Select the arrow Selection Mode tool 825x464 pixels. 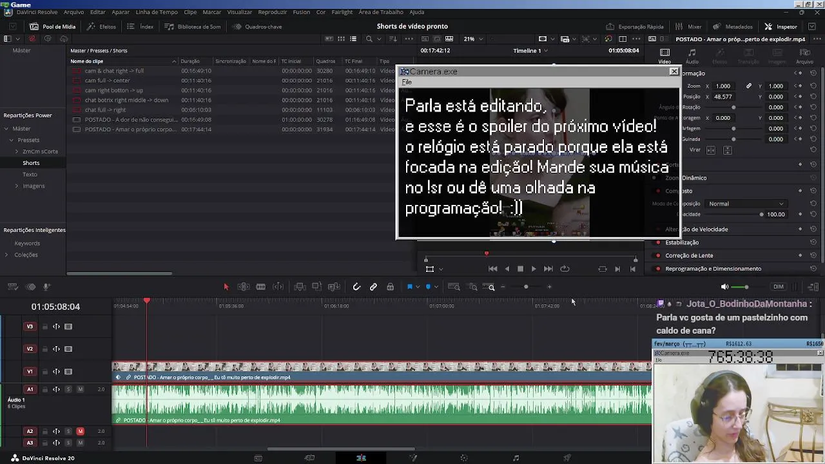pyautogui.click(x=226, y=287)
